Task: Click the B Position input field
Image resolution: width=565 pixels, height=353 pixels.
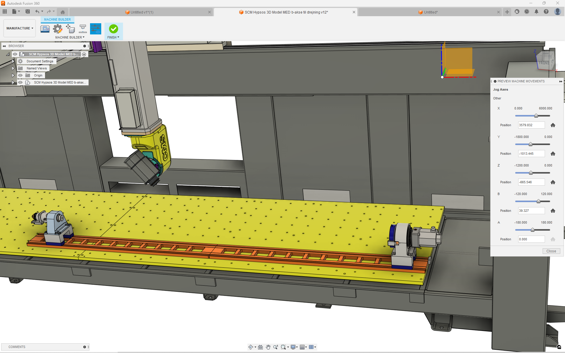Action: [531, 210]
